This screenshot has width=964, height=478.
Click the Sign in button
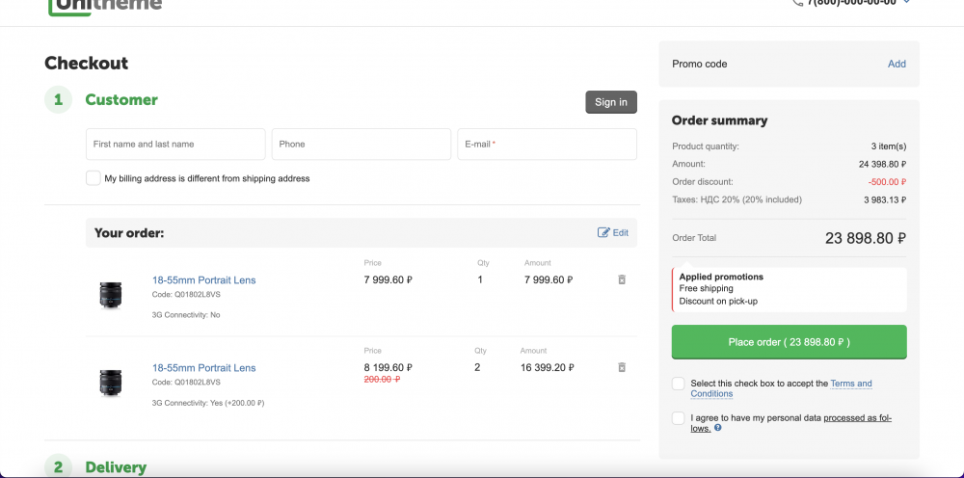tap(611, 102)
